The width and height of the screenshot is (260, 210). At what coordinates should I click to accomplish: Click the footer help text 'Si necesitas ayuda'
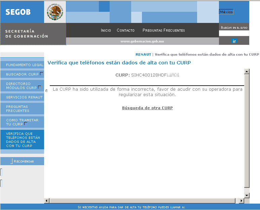[x=131, y=207]
